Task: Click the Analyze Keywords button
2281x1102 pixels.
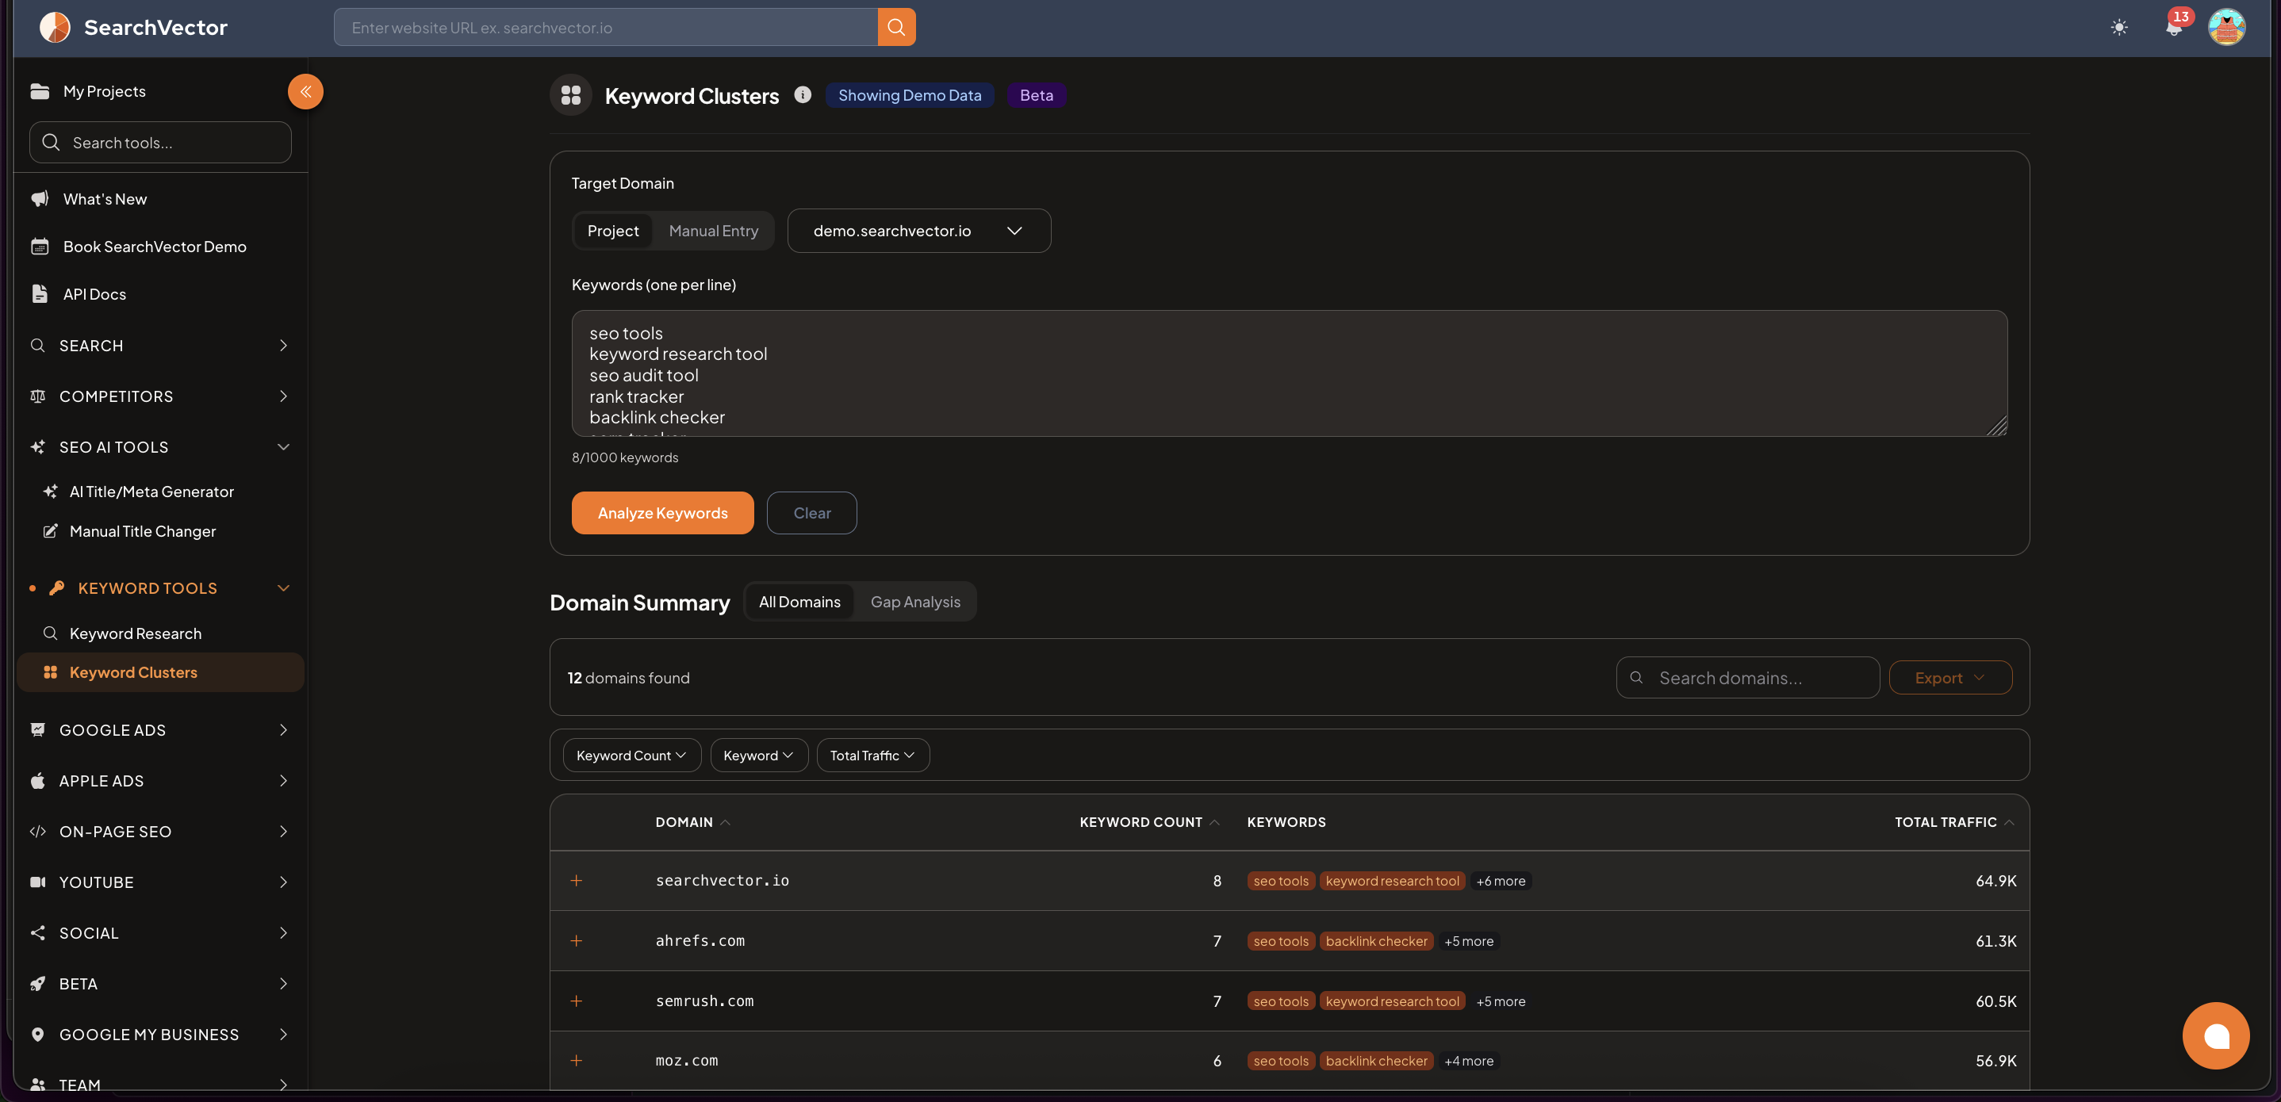Action: point(662,514)
